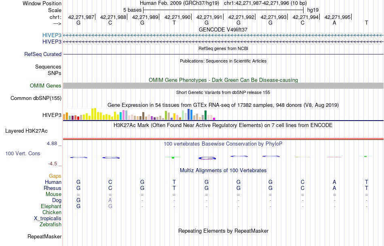
Task: Select the X_tropicalis species row label
Action: click(x=48, y=219)
